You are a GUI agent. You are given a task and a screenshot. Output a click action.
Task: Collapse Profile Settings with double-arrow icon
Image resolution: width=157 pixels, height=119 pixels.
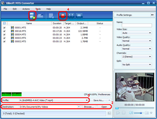tap(152, 15)
